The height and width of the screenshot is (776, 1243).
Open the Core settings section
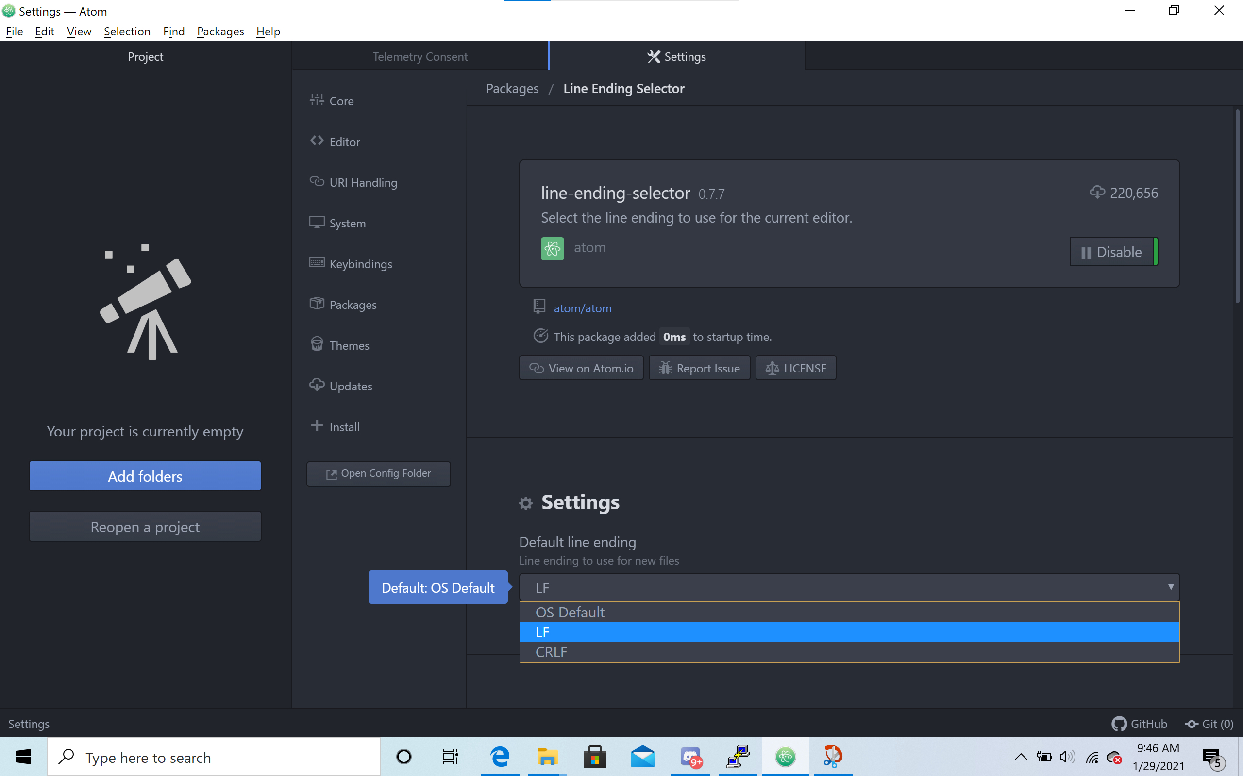[x=331, y=100]
